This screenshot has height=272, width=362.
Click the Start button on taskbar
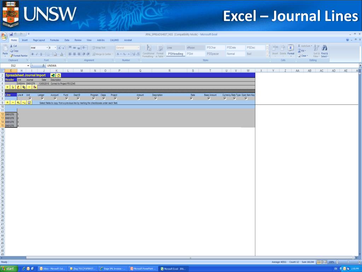click(8, 269)
